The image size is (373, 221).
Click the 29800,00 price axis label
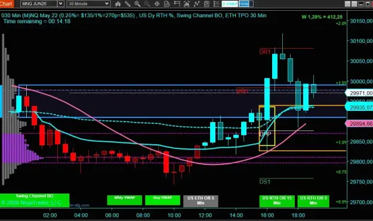pyautogui.click(x=361, y=161)
